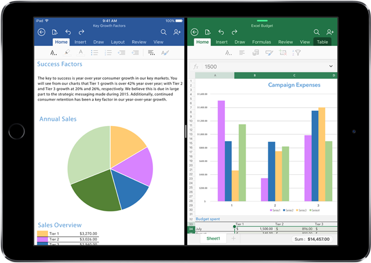Open cell alignment options in Excel

click(x=242, y=53)
